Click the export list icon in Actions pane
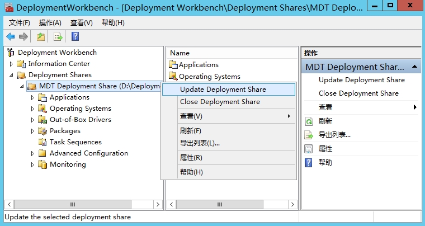The width and height of the screenshot is (425, 226). (309, 135)
